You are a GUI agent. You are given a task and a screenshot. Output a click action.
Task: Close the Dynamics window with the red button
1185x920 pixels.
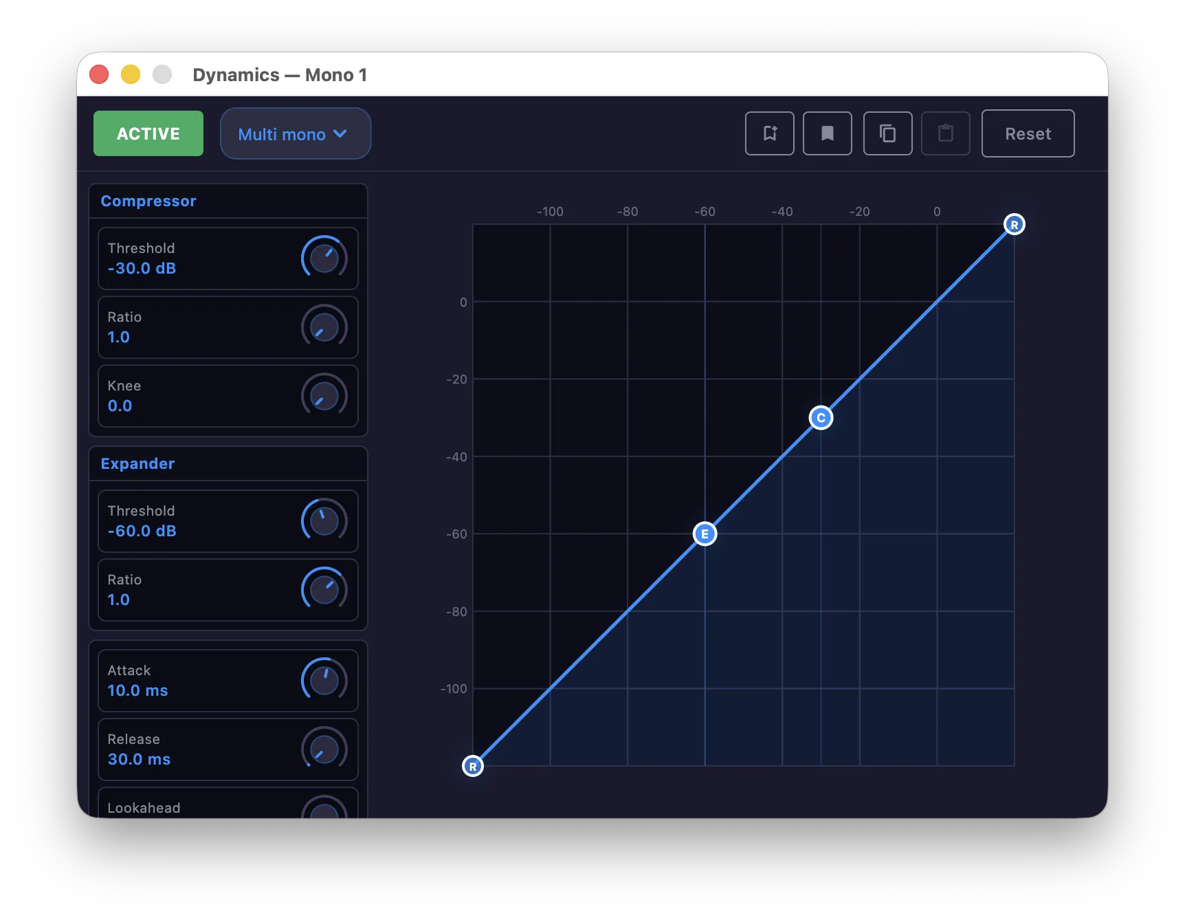click(x=99, y=74)
